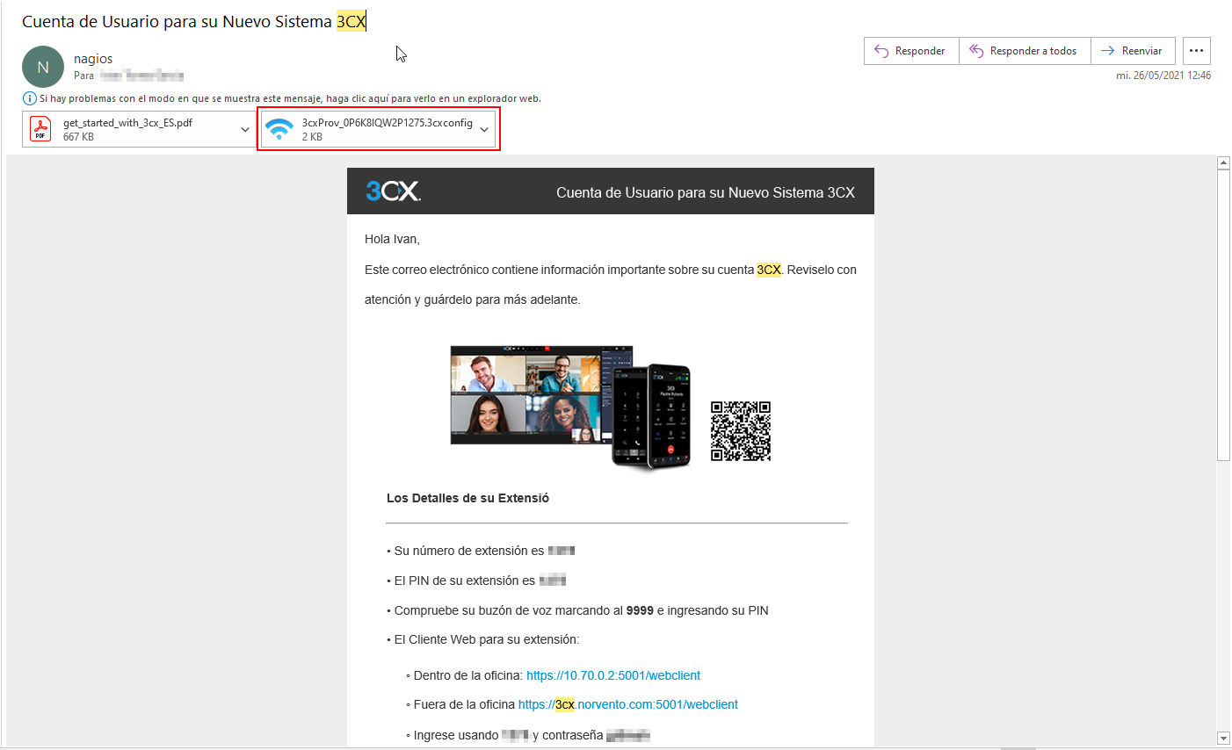Click the info icon in message bar
The image size is (1232, 750).
click(29, 98)
